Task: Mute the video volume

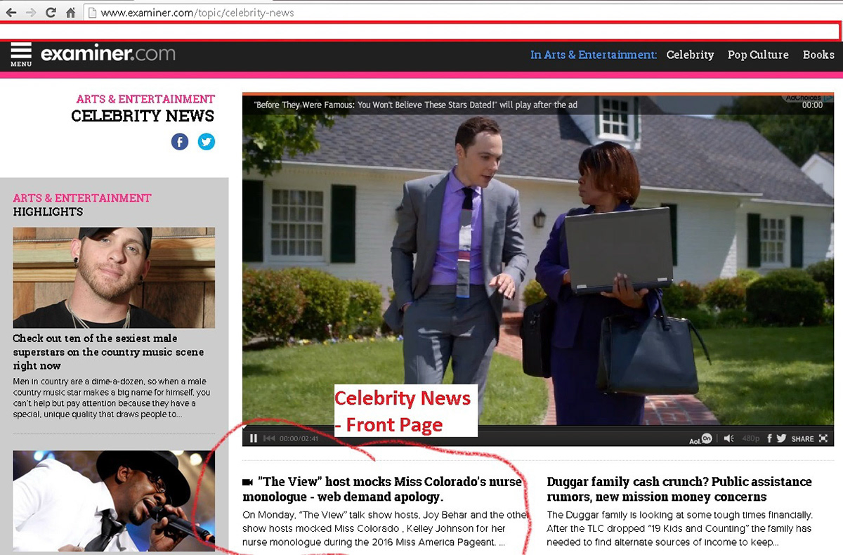Action: [x=728, y=438]
